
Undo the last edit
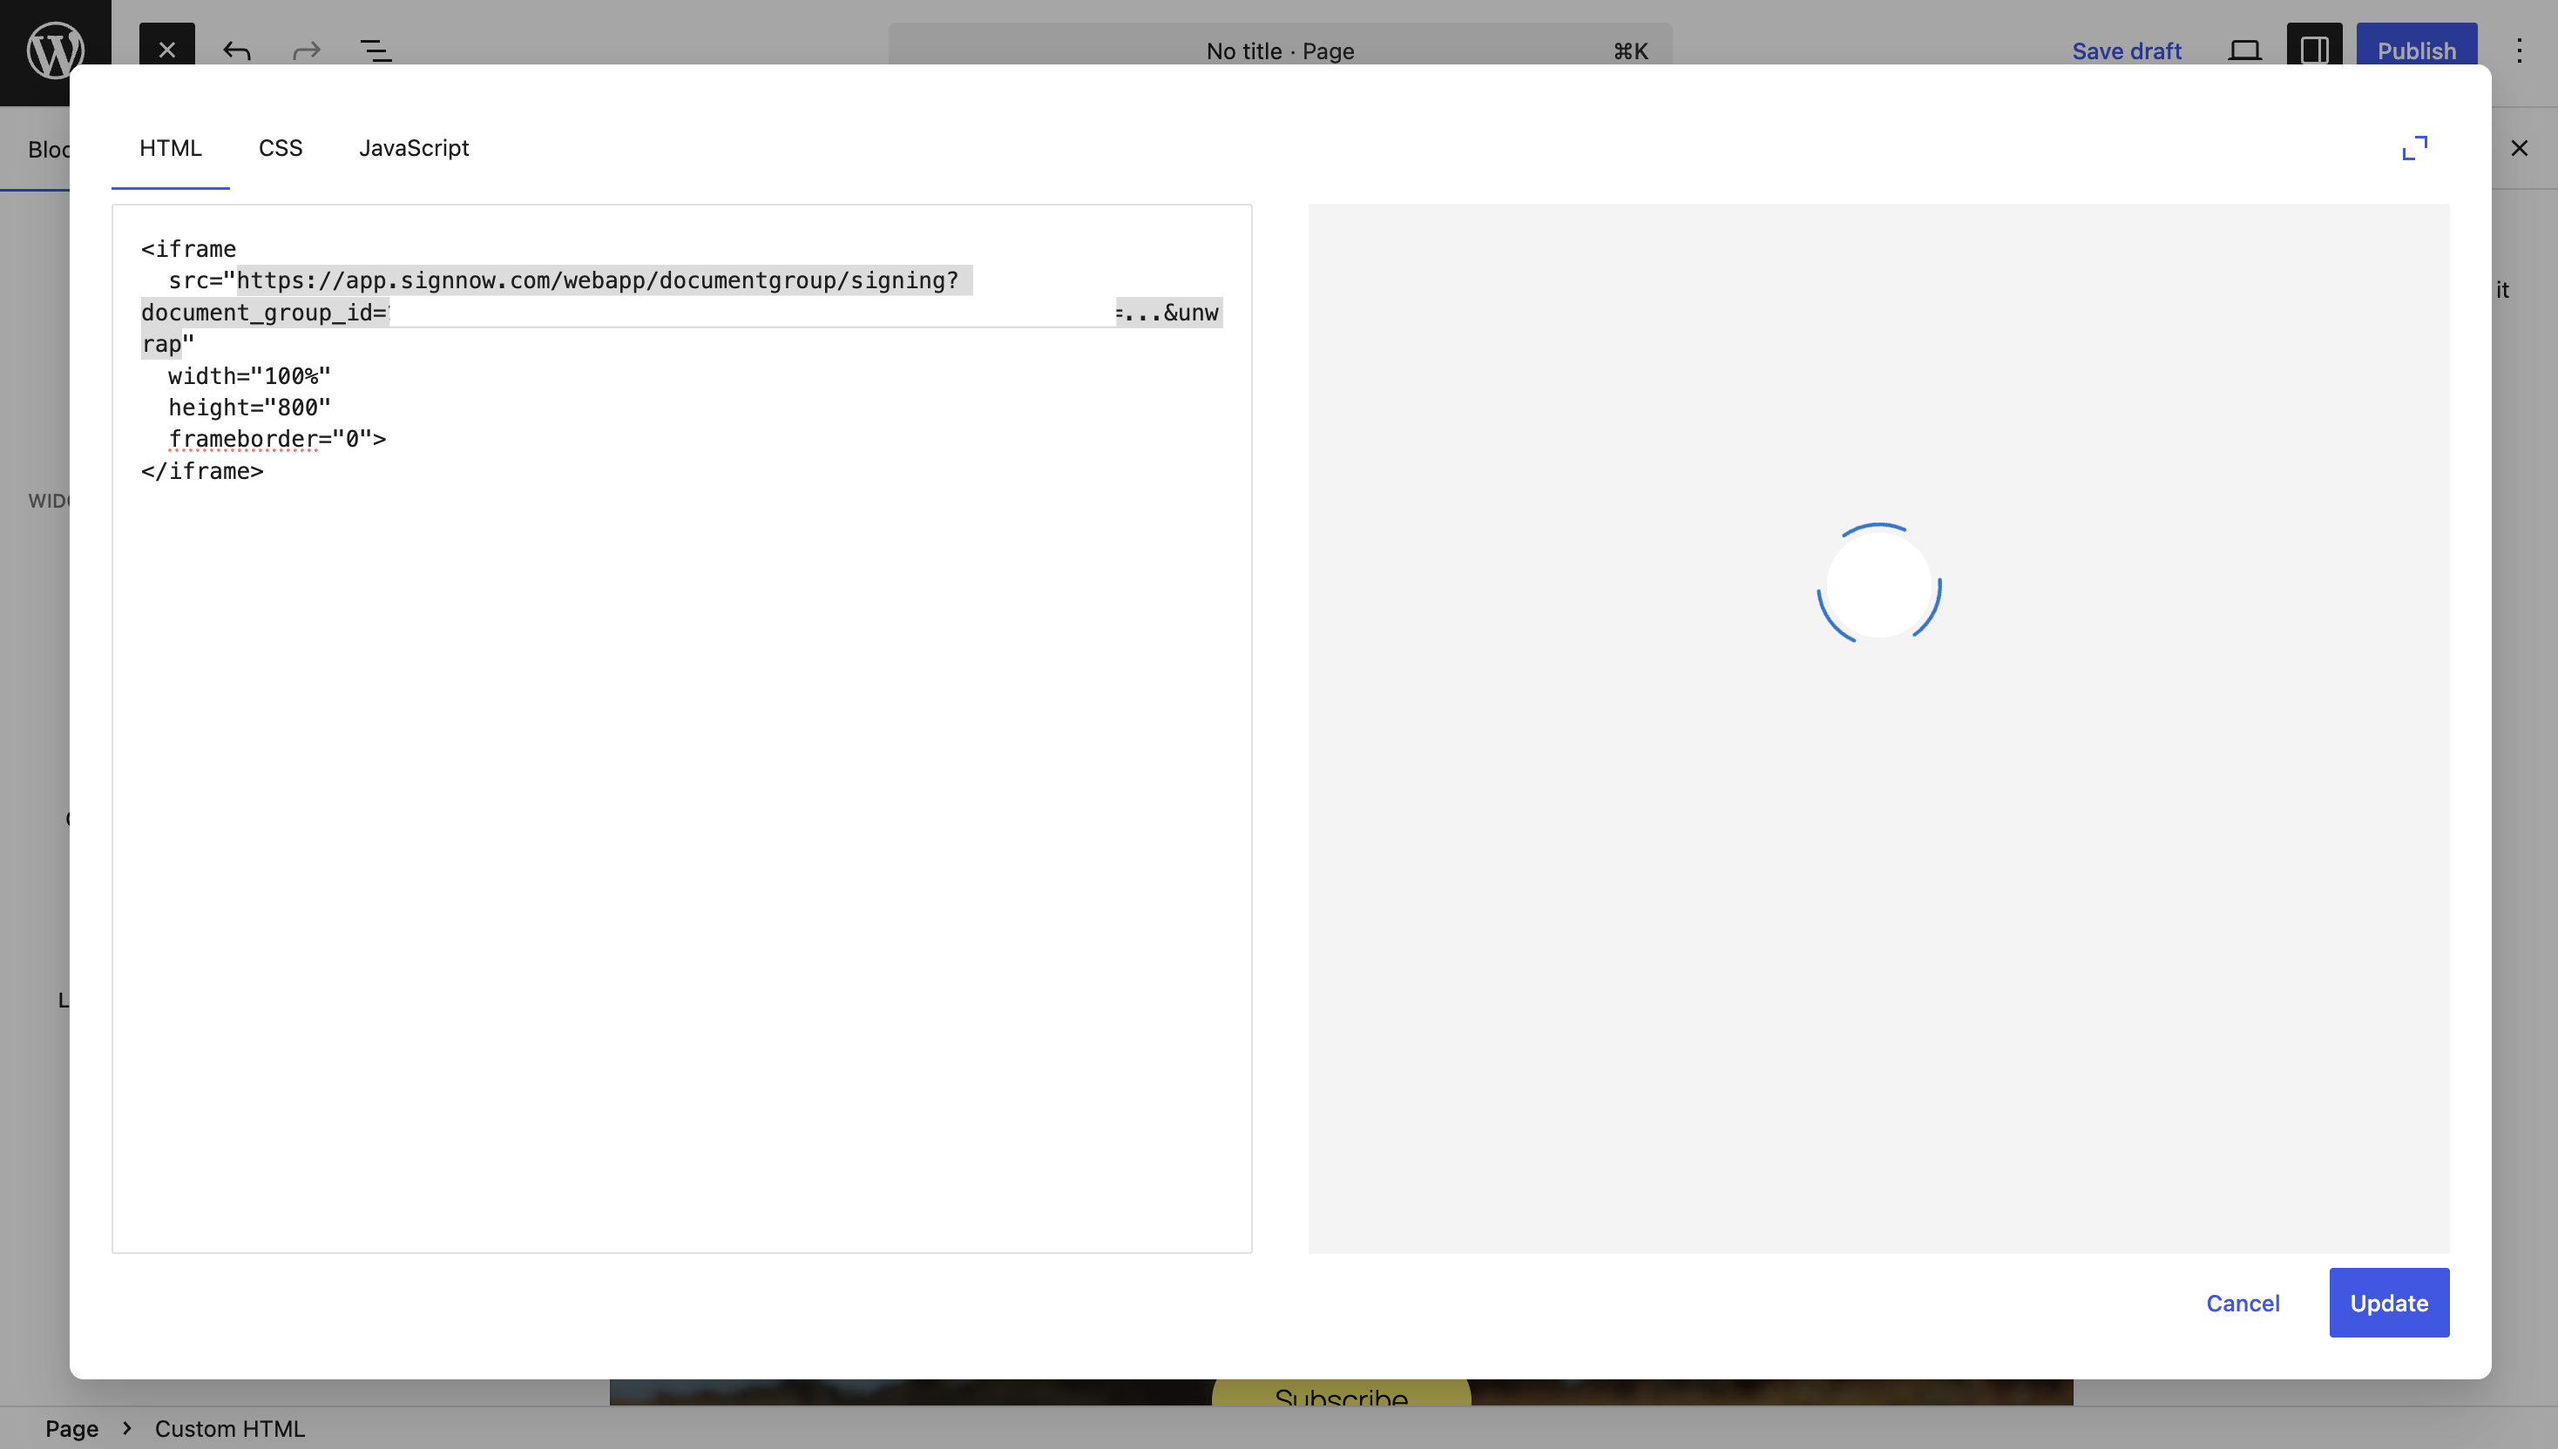[236, 51]
